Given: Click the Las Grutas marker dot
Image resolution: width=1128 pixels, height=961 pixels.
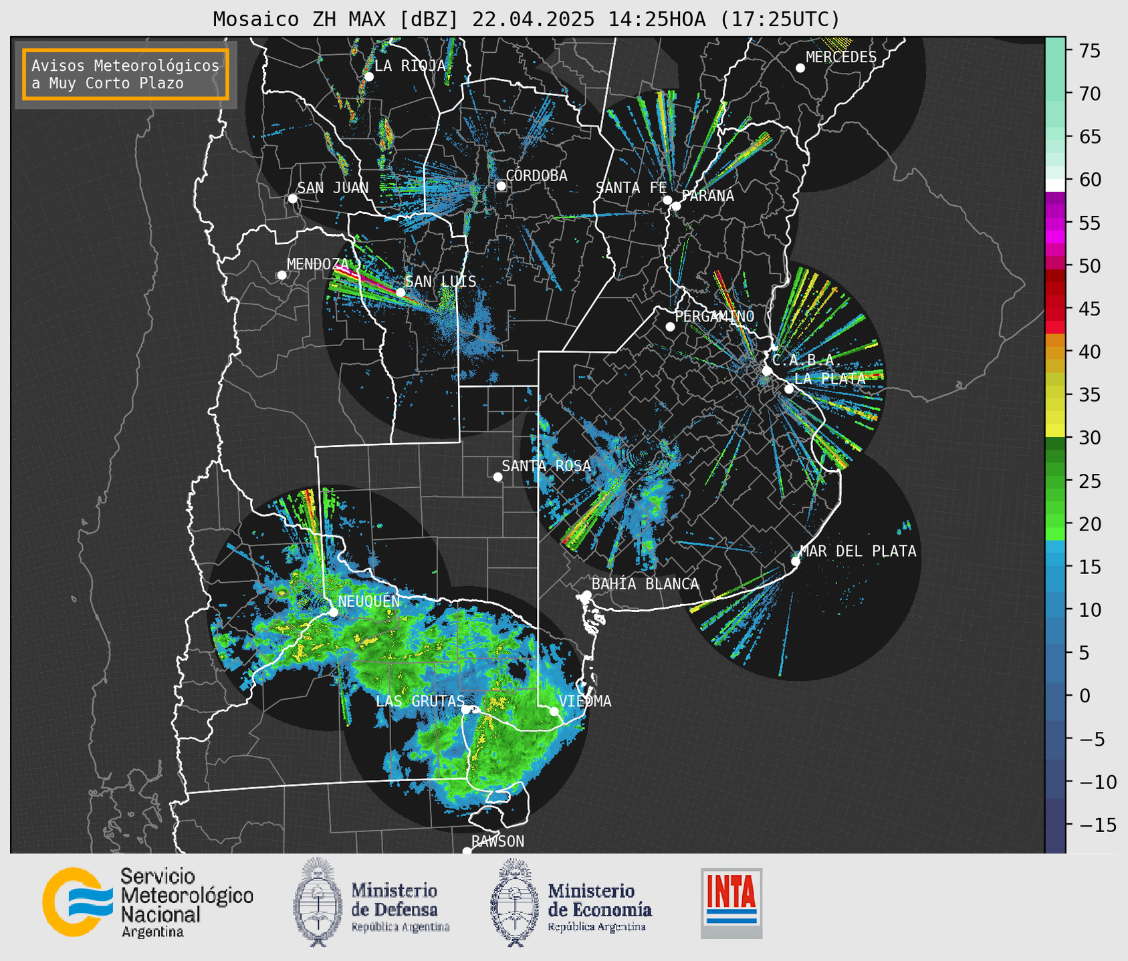Looking at the screenshot, I should click(466, 710).
